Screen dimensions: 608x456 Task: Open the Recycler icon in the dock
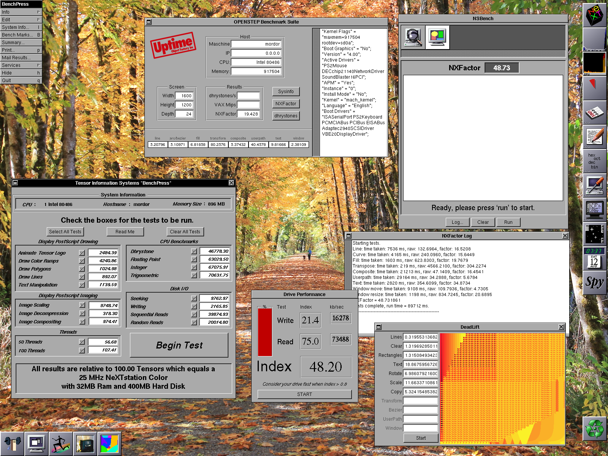pos(595,429)
